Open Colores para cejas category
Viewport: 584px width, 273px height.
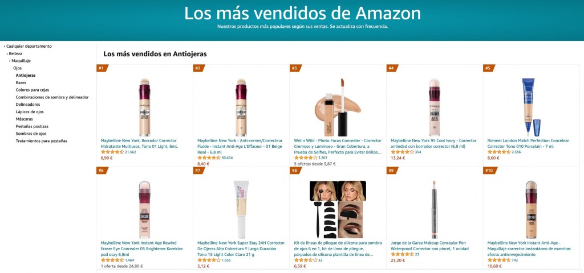point(33,90)
